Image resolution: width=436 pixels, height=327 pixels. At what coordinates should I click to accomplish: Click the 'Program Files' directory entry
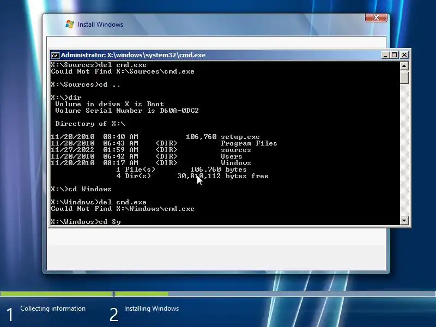coord(249,143)
